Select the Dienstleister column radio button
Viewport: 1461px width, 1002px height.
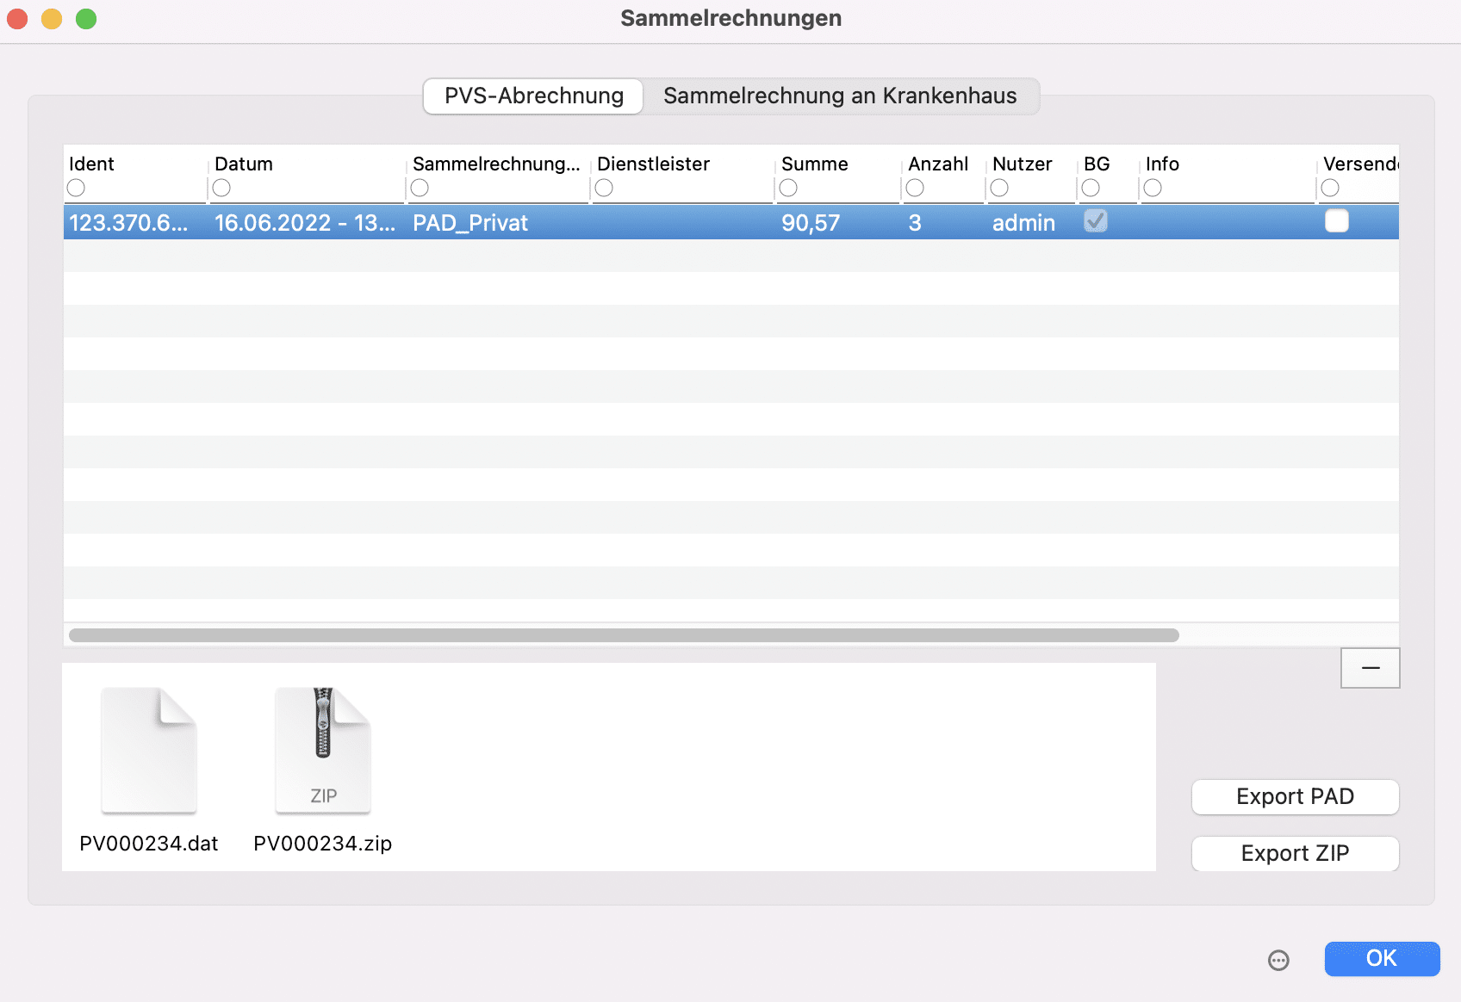604,188
